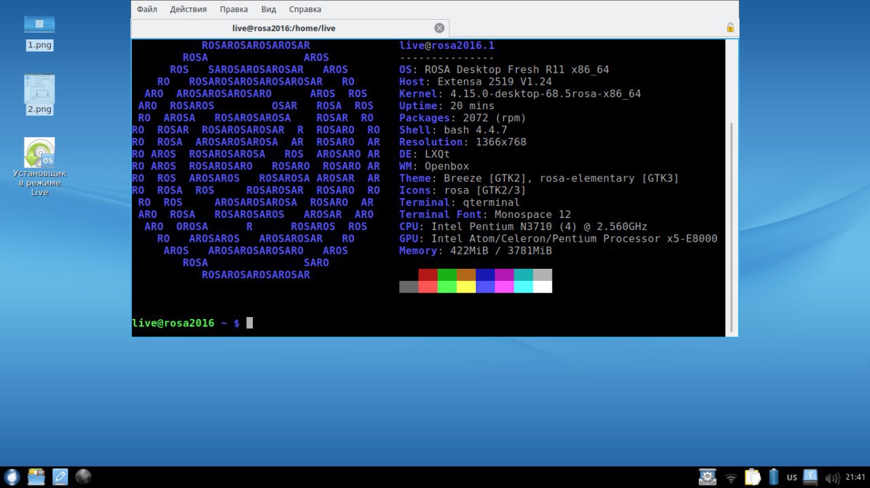Image resolution: width=870 pixels, height=488 pixels.
Task: Click the terminal prompt cursor line
Action: pos(192,323)
